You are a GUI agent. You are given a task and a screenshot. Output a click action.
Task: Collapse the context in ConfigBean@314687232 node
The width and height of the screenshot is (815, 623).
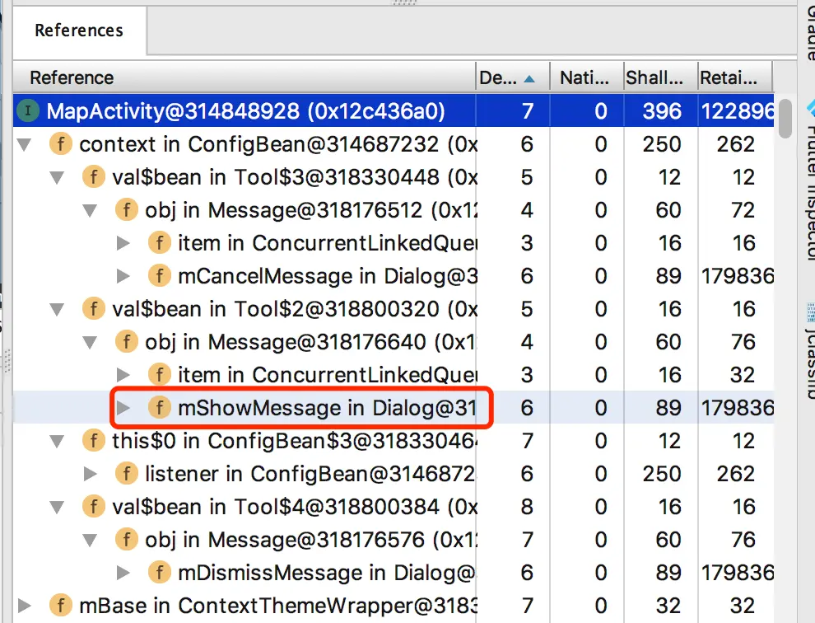pos(24,144)
